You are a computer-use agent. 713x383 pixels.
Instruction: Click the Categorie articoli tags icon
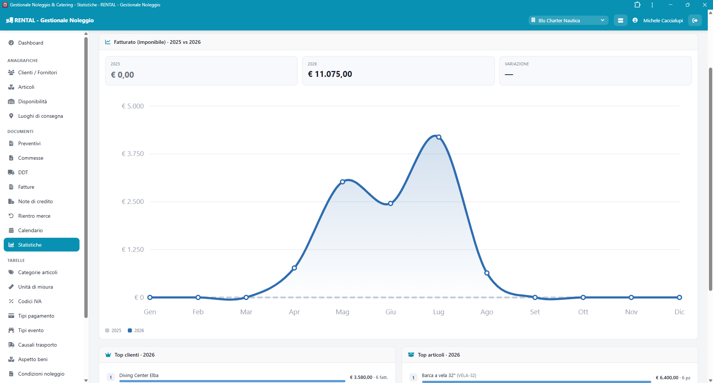pyautogui.click(x=11, y=272)
